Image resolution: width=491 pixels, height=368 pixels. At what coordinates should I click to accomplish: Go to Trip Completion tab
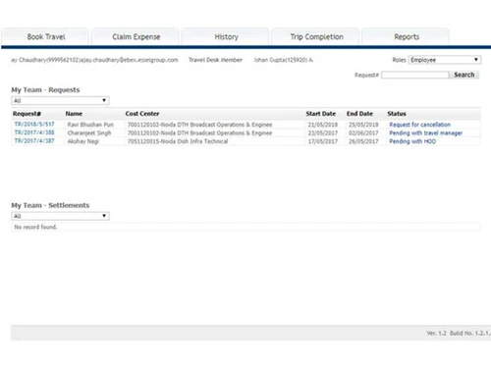(316, 36)
